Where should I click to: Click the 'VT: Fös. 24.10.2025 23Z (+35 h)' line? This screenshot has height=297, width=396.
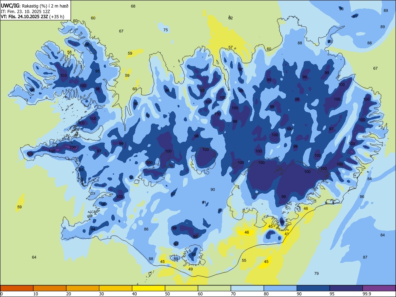tap(32, 17)
